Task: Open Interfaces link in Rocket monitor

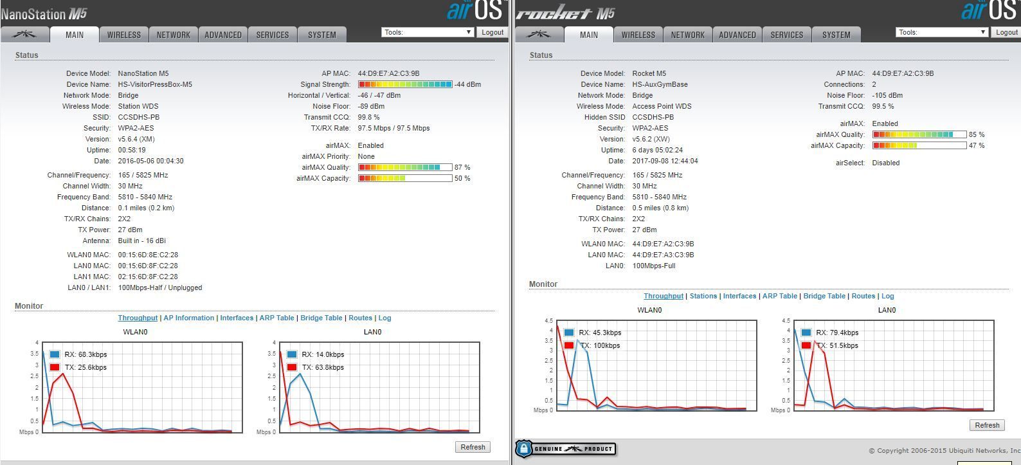Action: tap(739, 296)
